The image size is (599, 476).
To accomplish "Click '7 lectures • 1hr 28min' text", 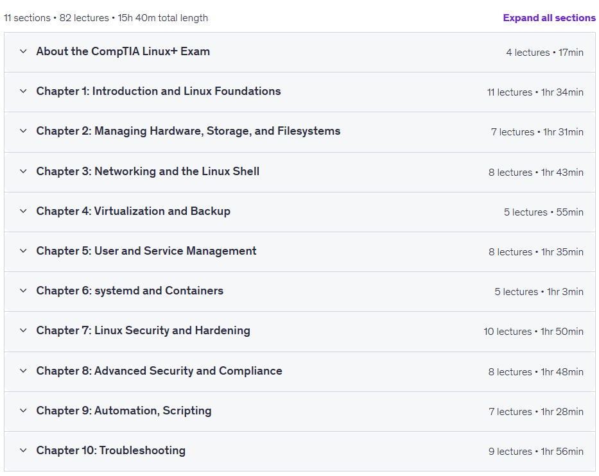I will pos(536,411).
